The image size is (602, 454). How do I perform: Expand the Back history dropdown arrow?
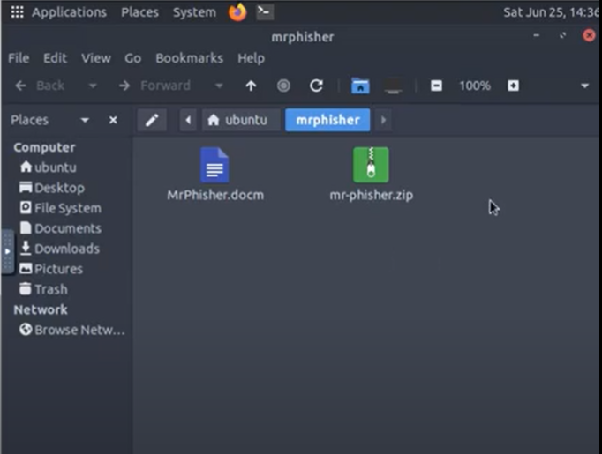93,86
